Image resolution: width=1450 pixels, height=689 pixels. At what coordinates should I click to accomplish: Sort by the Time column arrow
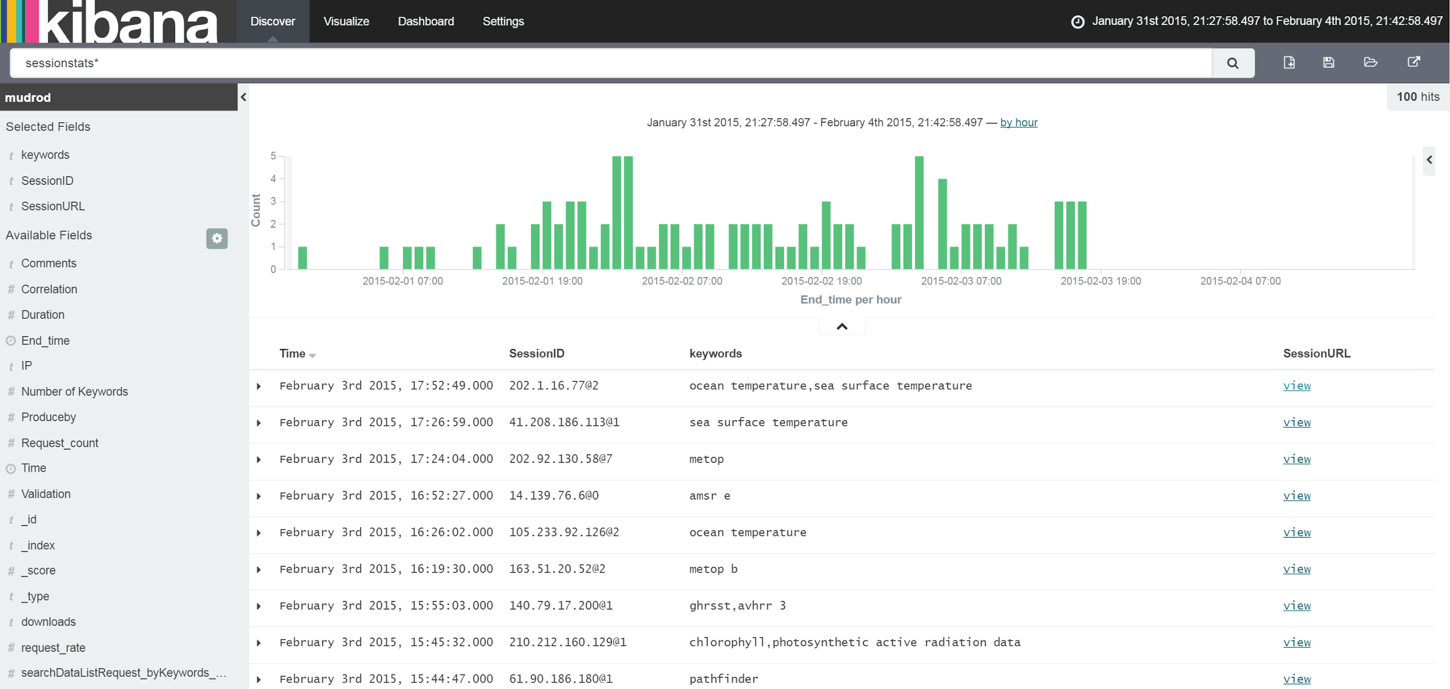point(313,355)
